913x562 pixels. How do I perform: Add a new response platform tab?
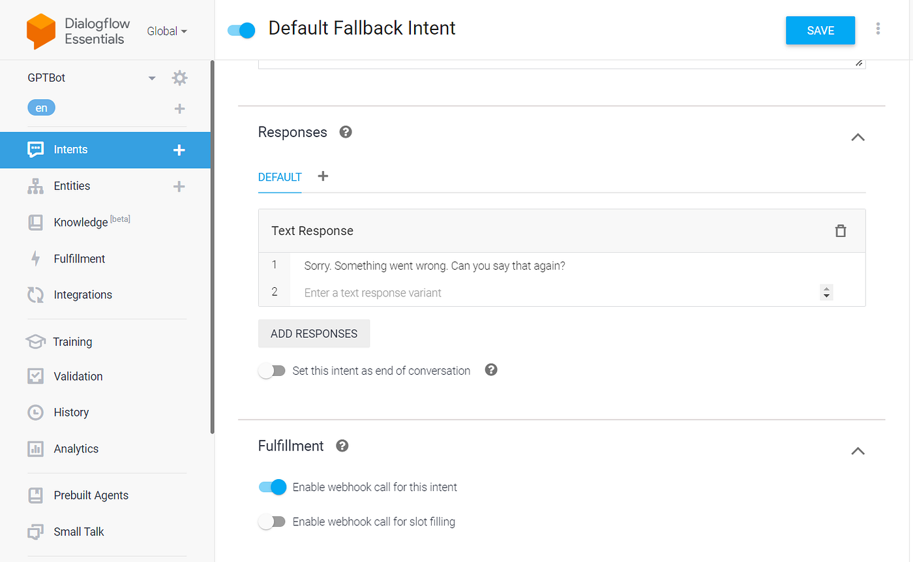(323, 176)
